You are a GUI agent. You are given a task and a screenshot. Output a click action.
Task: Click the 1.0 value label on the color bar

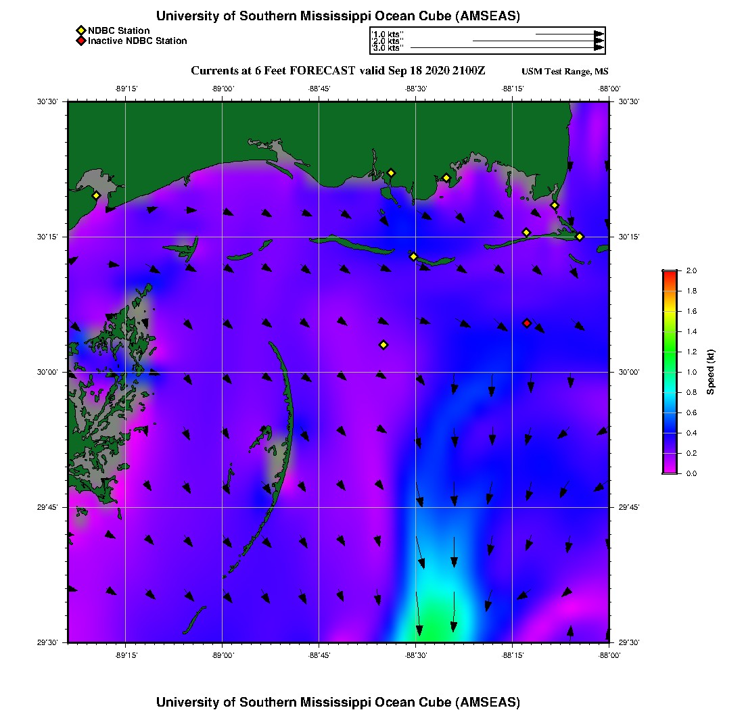(x=691, y=372)
